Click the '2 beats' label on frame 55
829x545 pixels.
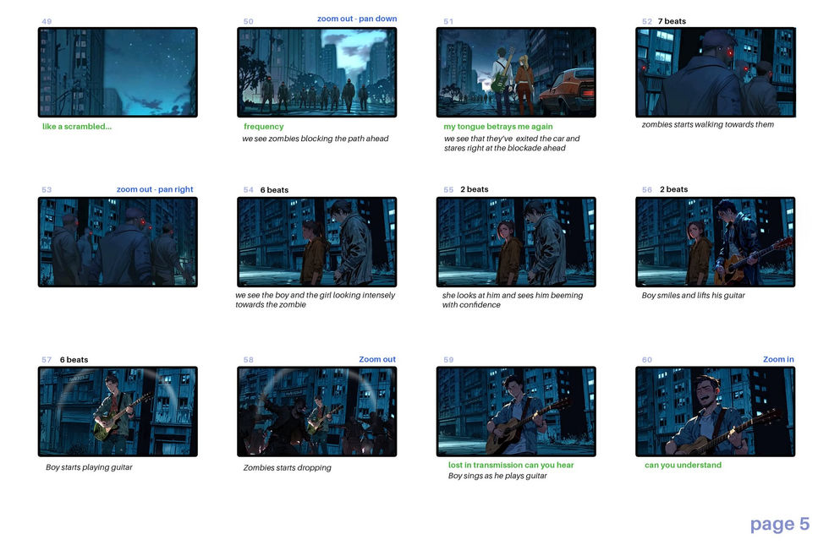pos(475,189)
